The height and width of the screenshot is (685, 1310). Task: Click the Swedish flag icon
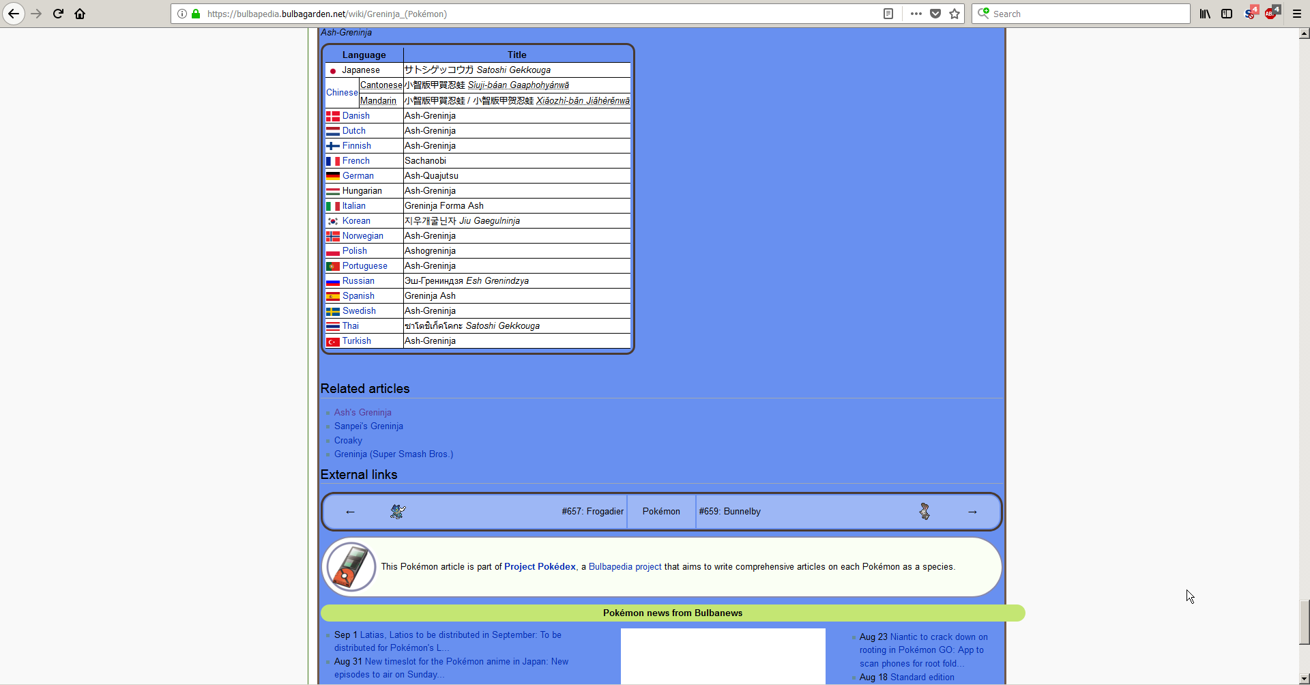[x=333, y=311]
